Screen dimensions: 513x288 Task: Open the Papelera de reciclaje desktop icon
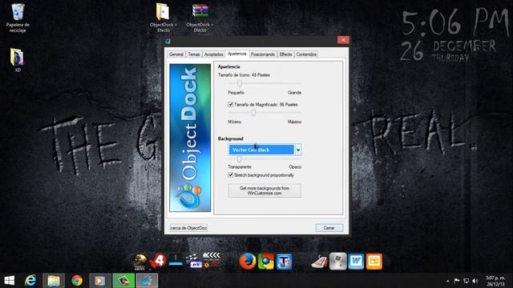[x=18, y=18]
